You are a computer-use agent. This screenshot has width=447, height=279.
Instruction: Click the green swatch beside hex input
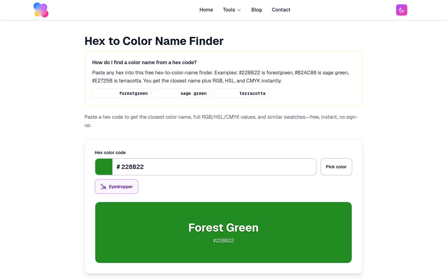click(104, 167)
